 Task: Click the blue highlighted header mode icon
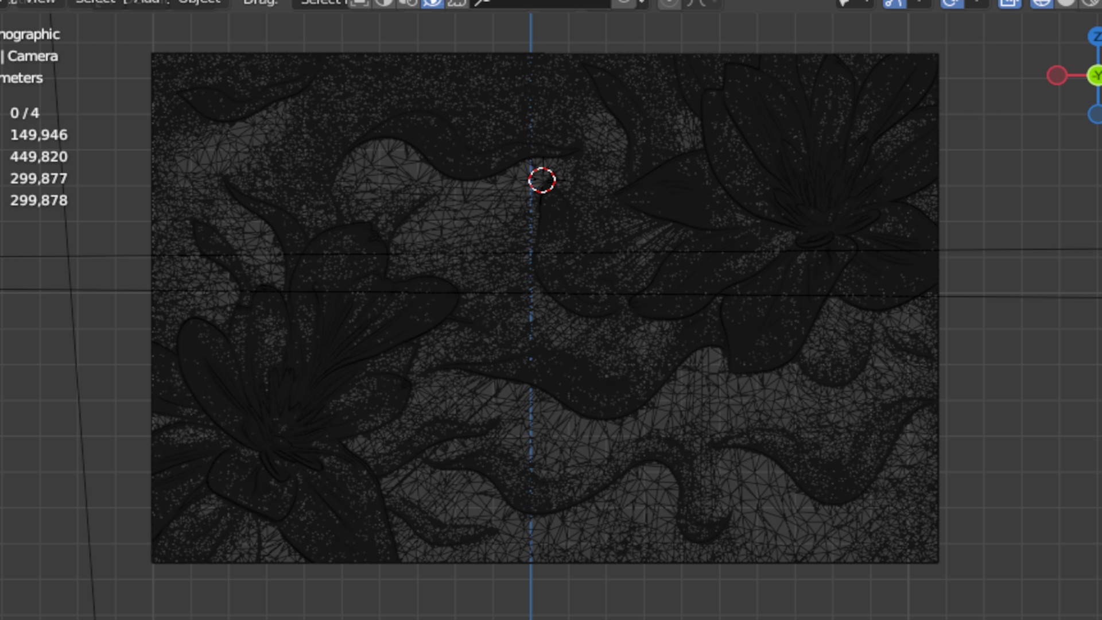[x=433, y=3]
